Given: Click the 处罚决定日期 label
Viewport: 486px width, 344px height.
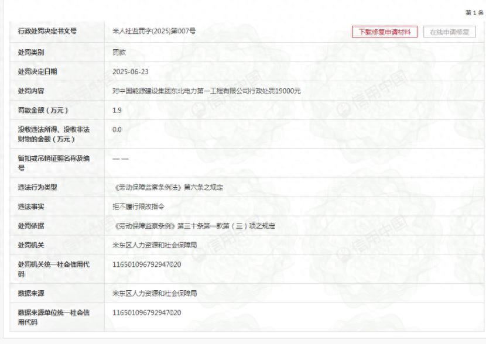Looking at the screenshot, I should (x=37, y=71).
